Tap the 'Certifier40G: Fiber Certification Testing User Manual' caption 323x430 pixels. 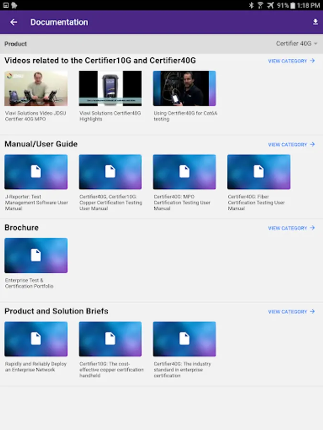[x=256, y=203]
